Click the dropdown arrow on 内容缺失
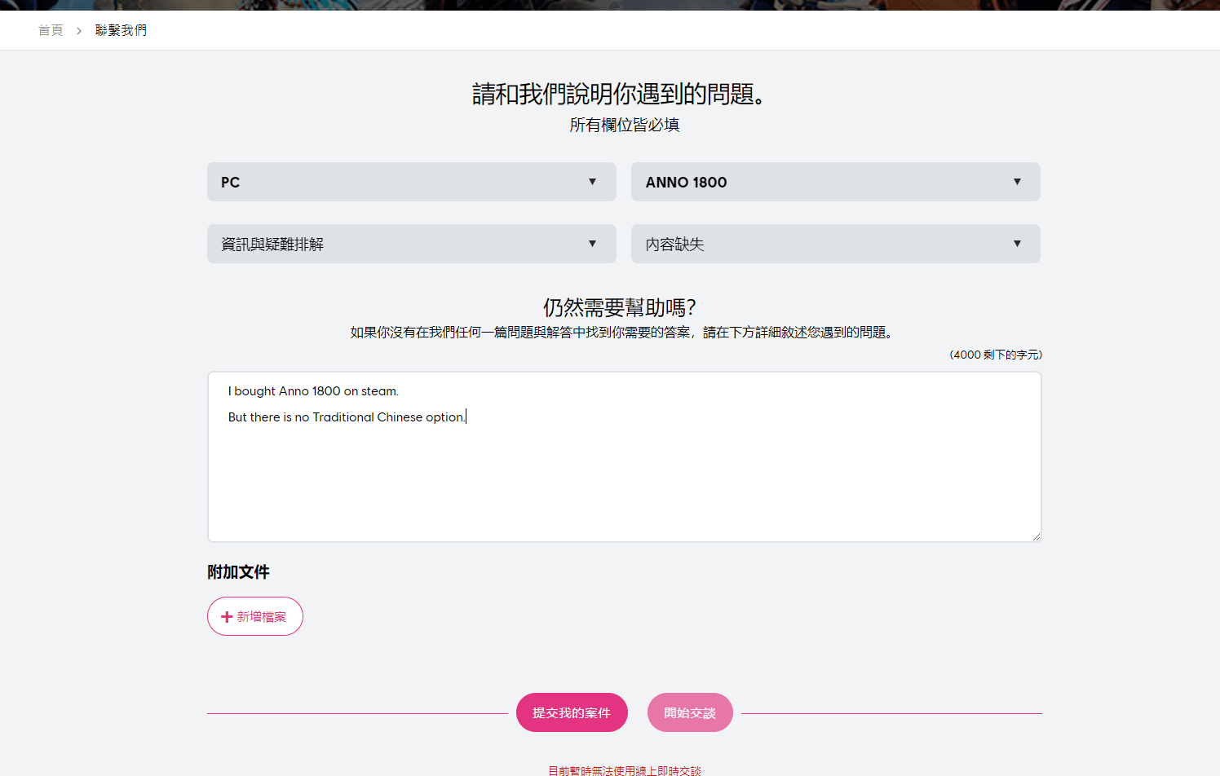 1017,244
